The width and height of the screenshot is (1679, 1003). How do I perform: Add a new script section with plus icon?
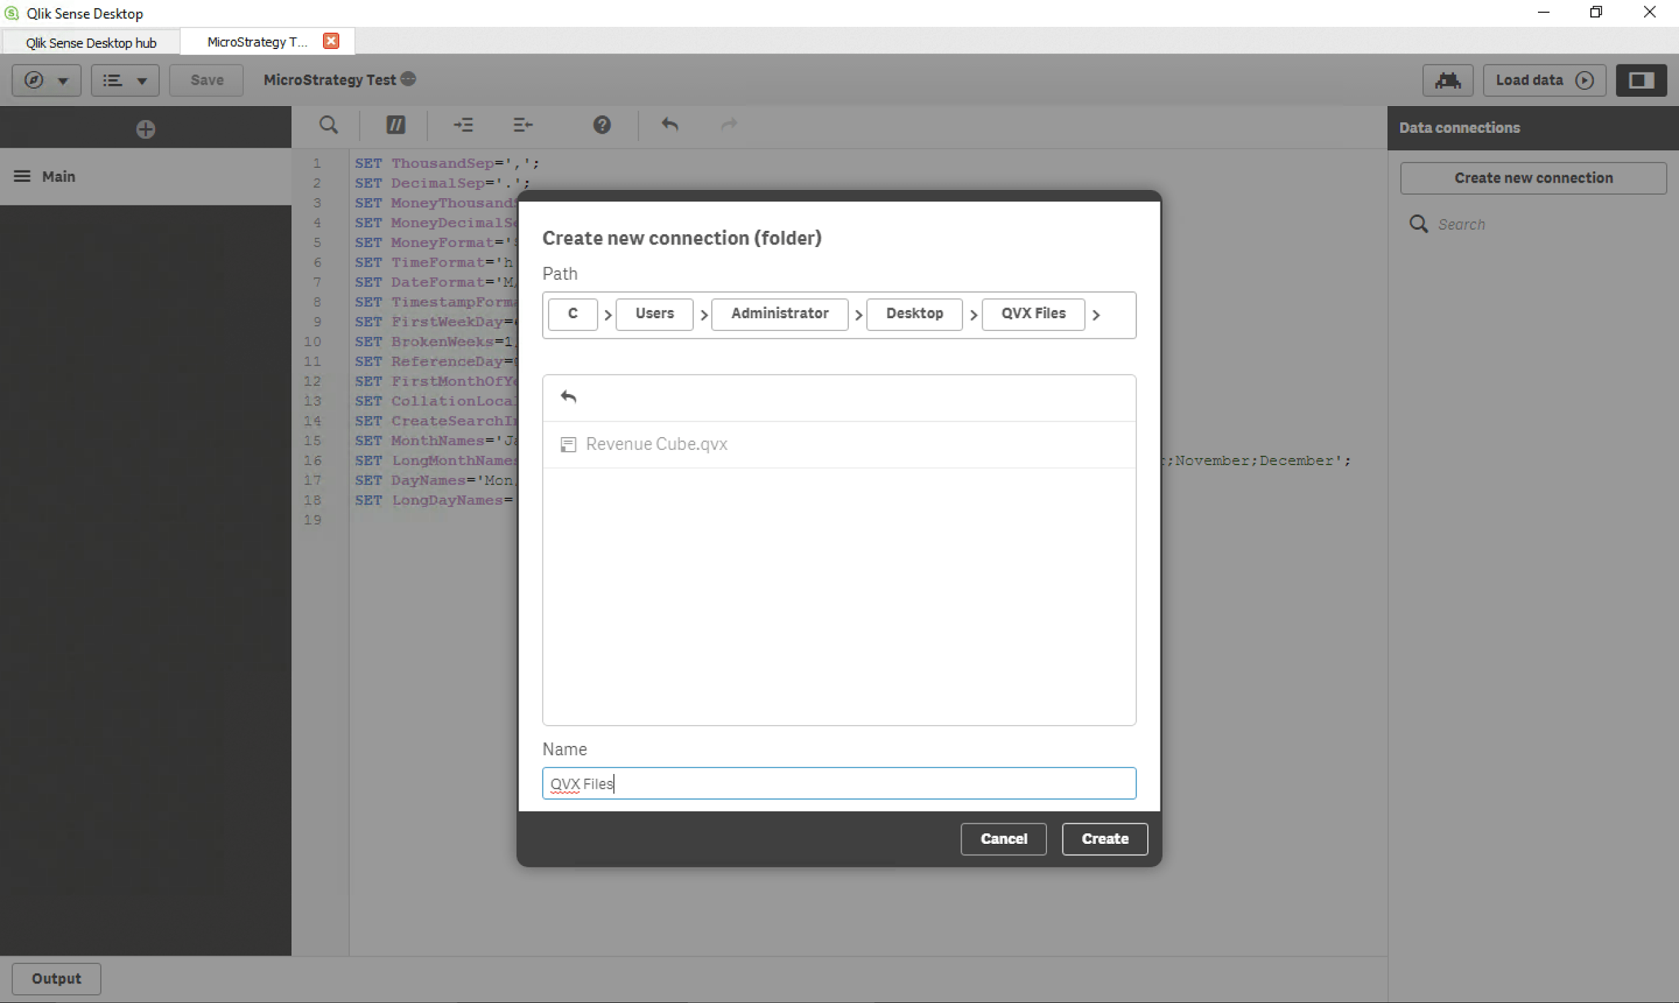coord(145,129)
